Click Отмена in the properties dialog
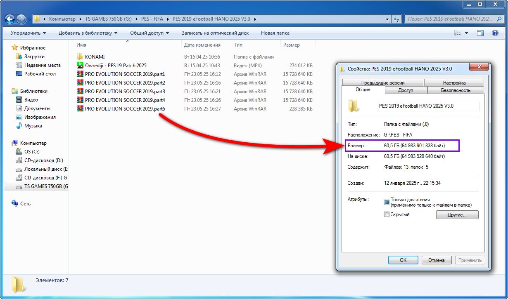 coord(437,260)
